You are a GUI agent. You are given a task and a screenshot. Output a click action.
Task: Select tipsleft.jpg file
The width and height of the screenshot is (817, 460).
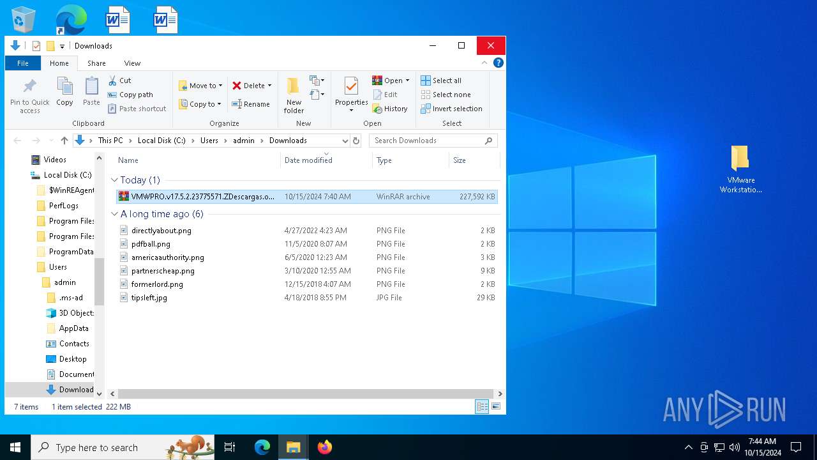click(x=307, y=298)
